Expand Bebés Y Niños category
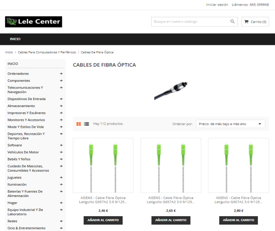 (x=61, y=159)
